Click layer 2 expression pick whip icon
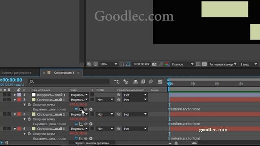 (x=86, y=109)
